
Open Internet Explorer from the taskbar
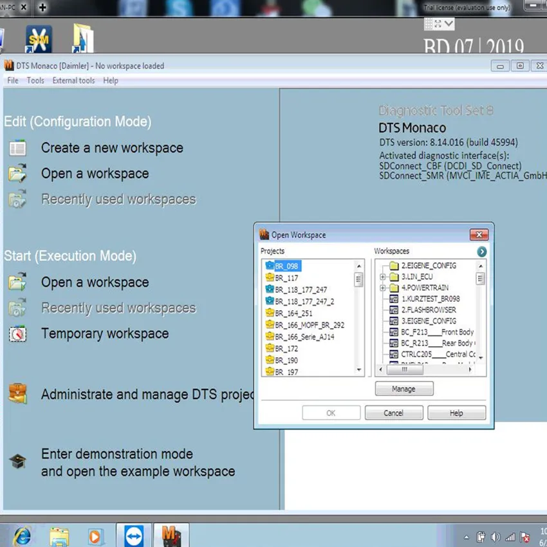pos(23,536)
